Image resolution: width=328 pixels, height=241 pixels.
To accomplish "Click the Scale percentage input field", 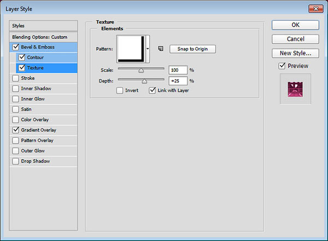I will pyautogui.click(x=178, y=70).
